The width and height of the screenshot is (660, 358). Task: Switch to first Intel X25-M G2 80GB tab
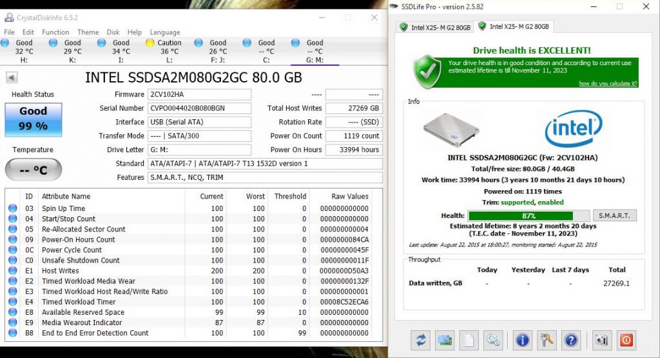point(435,27)
